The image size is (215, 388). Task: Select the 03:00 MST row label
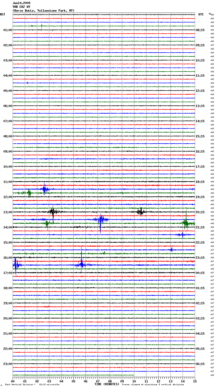(x=8, y=60)
